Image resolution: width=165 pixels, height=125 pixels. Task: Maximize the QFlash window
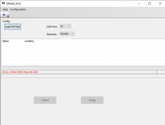[x=149, y=3]
